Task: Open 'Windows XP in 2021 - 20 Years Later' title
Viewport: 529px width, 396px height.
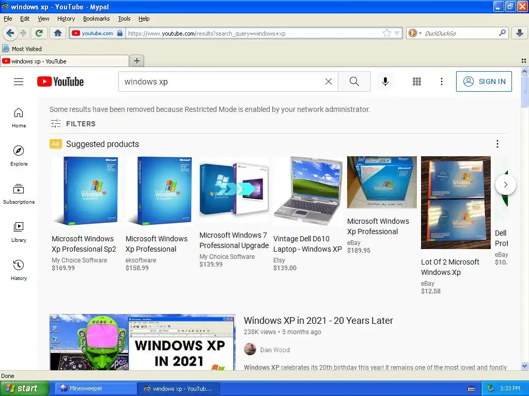Action: click(x=318, y=320)
